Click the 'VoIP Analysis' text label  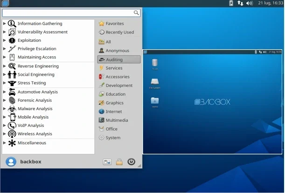tap(31, 126)
